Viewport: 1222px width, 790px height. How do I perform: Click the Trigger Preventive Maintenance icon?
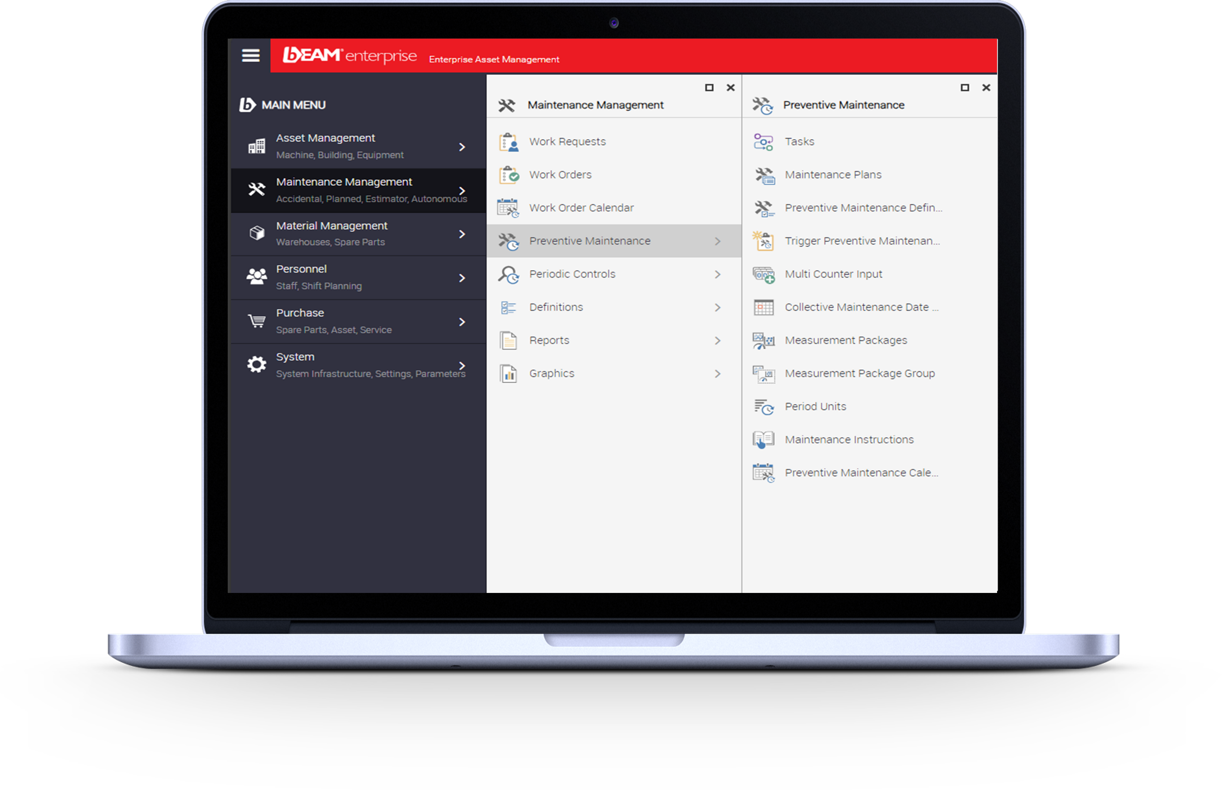(x=763, y=241)
